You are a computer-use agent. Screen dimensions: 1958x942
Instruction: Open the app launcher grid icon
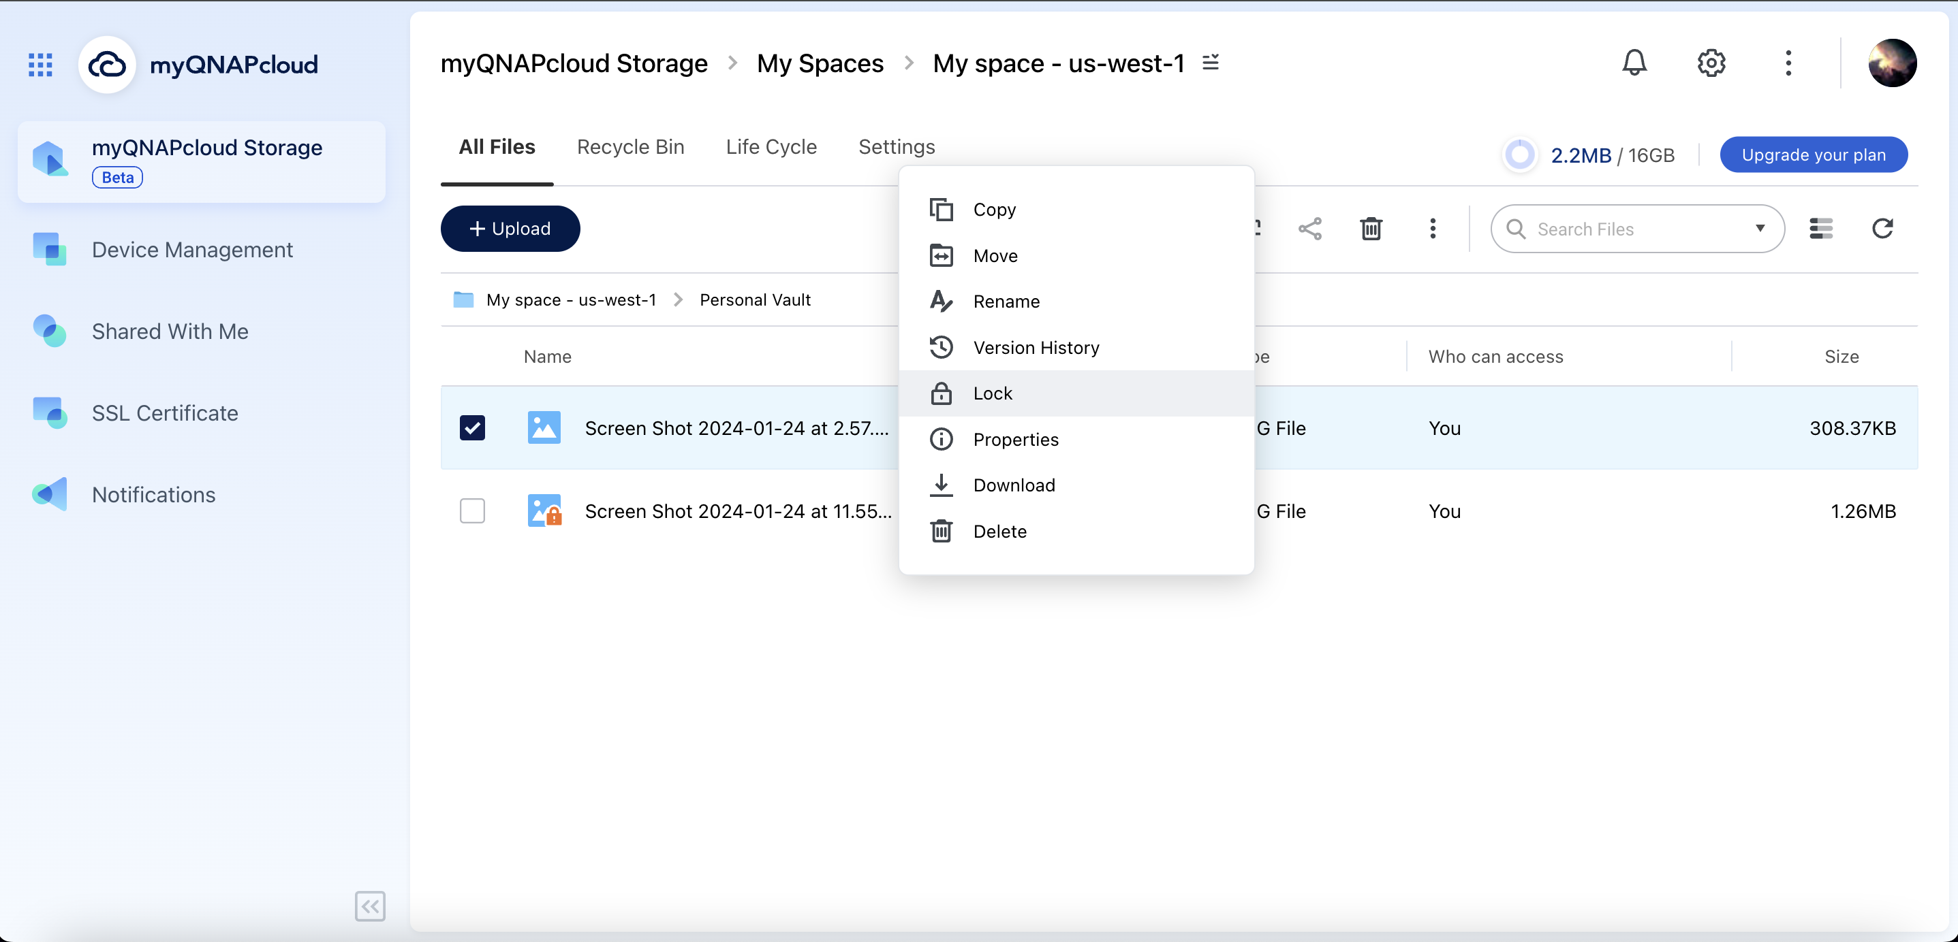[40, 64]
